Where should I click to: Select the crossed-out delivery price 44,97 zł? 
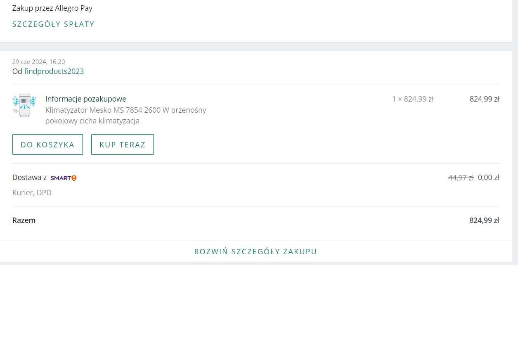click(x=461, y=178)
